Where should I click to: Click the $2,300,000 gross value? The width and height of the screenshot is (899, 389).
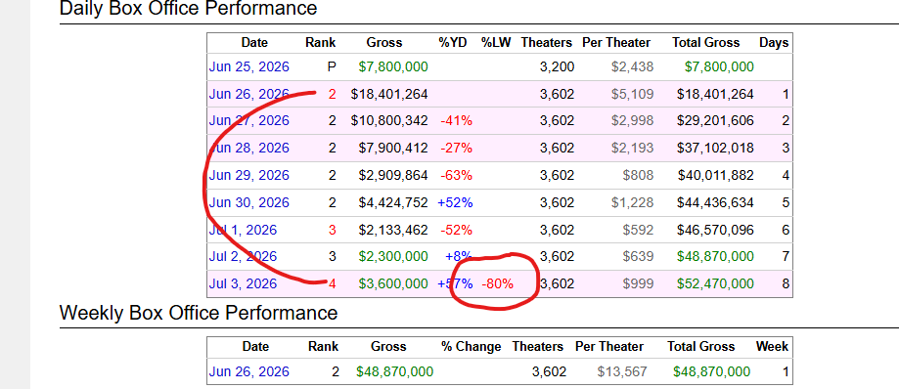pyautogui.click(x=393, y=257)
